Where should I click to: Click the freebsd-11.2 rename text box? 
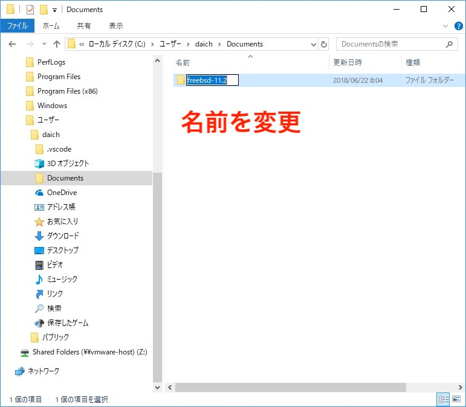point(212,80)
